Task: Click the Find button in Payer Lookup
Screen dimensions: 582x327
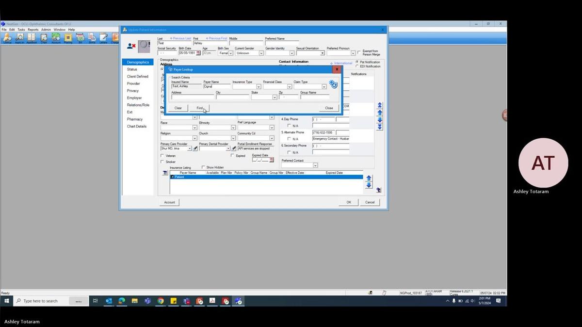Action: 199,108
